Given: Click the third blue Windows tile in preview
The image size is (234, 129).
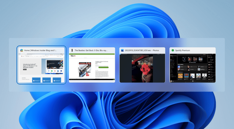Looking at the screenshot, I should (57, 80).
